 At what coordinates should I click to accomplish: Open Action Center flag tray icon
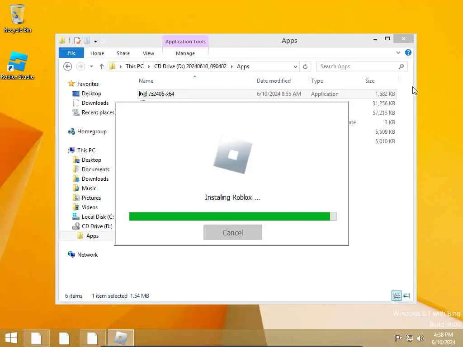point(398,338)
